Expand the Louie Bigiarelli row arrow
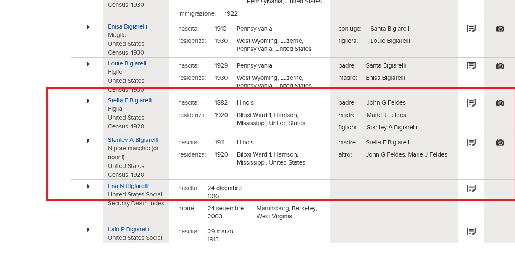515x267 pixels. coord(88,64)
